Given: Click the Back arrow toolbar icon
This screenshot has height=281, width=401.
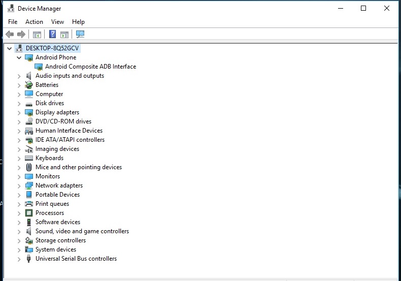Looking at the screenshot, I should pos(10,34).
